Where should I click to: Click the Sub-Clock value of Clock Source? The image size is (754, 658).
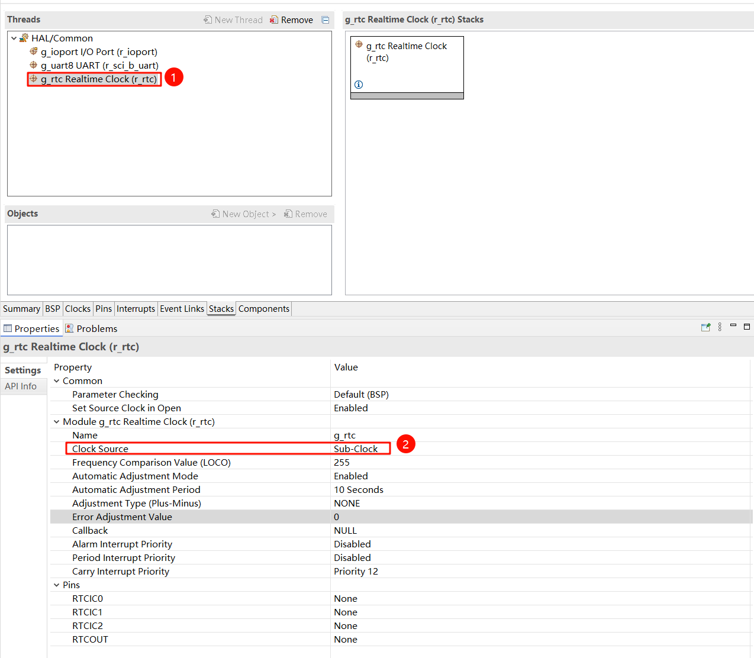click(356, 449)
